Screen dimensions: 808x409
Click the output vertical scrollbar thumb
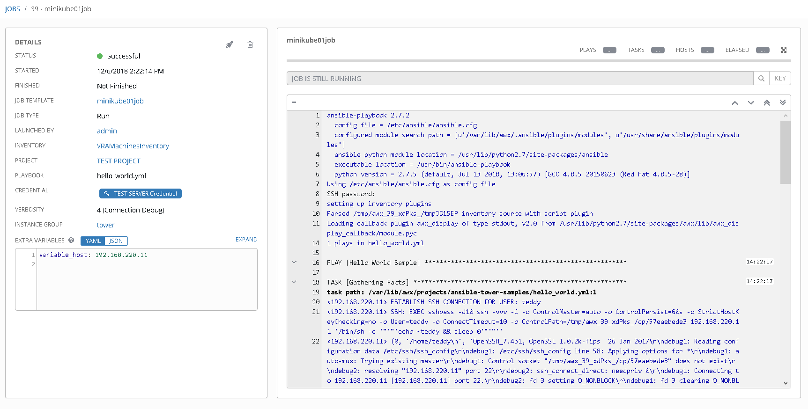point(786,152)
